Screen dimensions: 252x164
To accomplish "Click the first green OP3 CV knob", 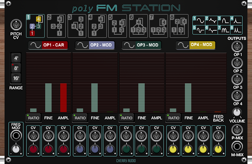I will (126, 149).
